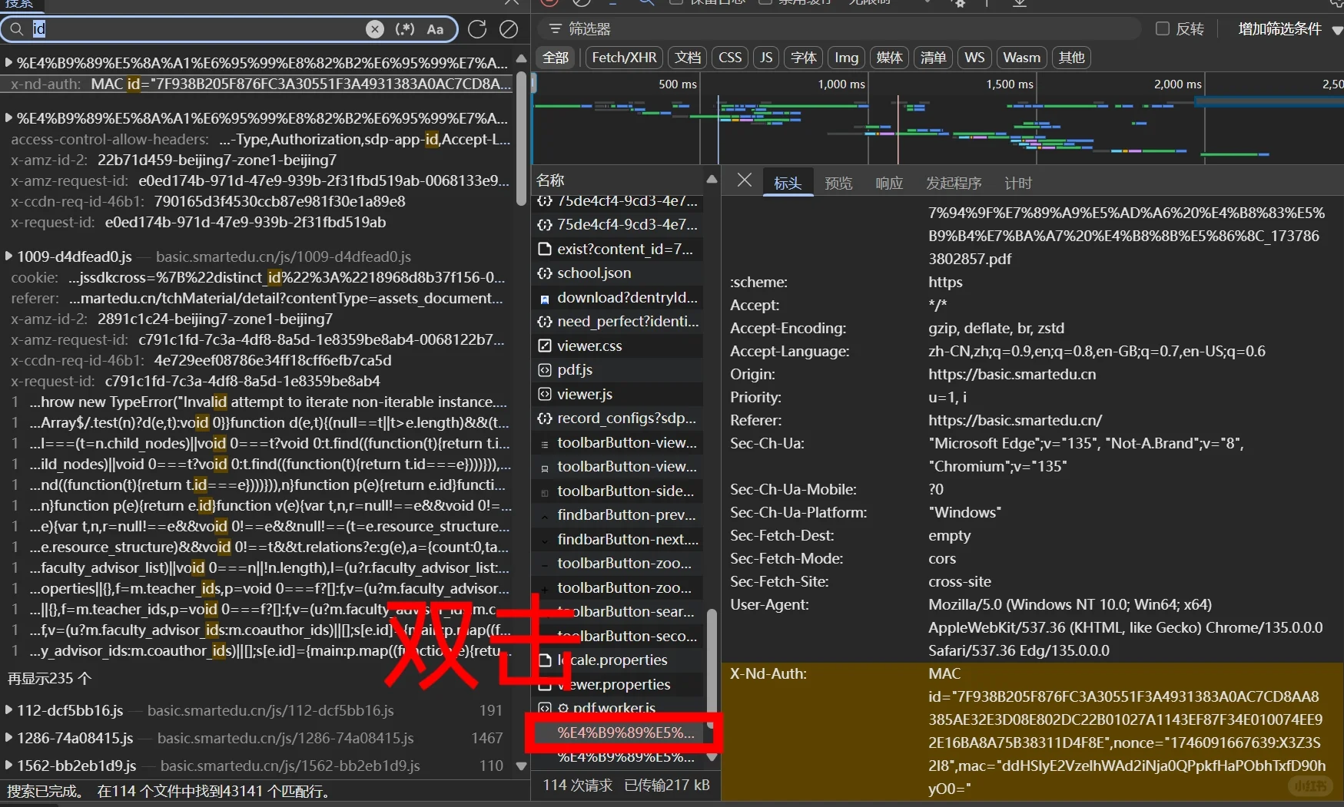Screen dimensions: 1344x807
Task: Click 再显示235 个 to show more matches
Action: [x=49, y=679]
